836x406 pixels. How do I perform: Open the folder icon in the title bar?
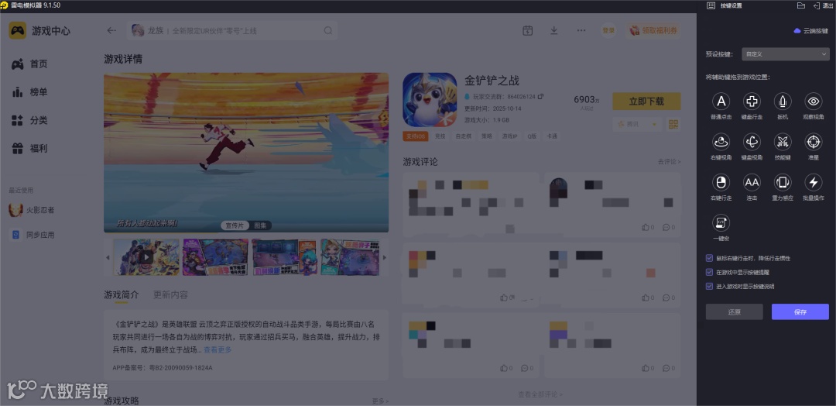(x=800, y=5)
